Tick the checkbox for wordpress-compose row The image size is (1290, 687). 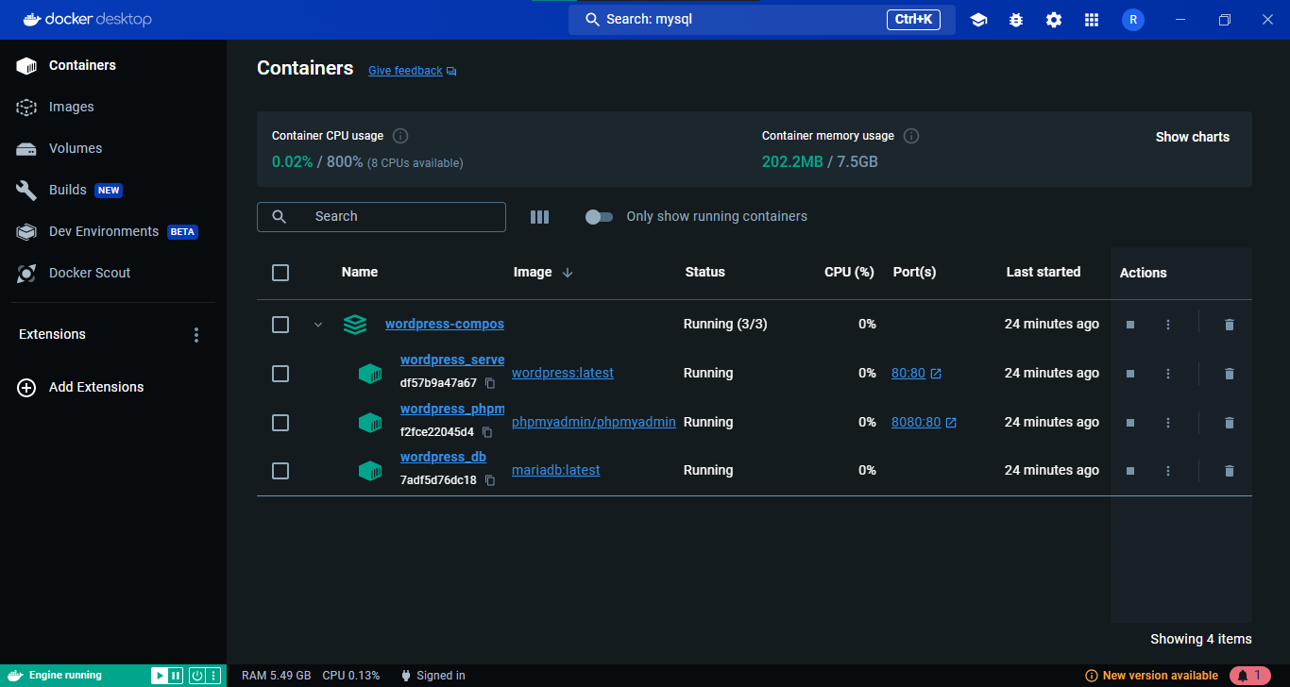coord(280,325)
